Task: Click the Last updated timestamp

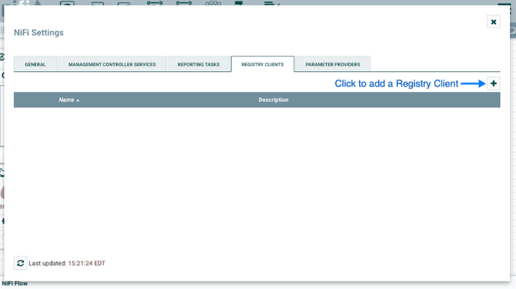Action: [86, 263]
